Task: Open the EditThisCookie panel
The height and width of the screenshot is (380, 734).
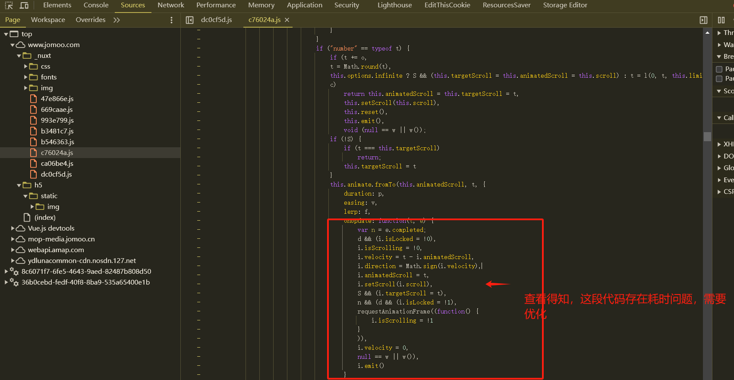Action: coord(447,5)
